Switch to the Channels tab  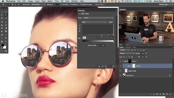point(128,47)
